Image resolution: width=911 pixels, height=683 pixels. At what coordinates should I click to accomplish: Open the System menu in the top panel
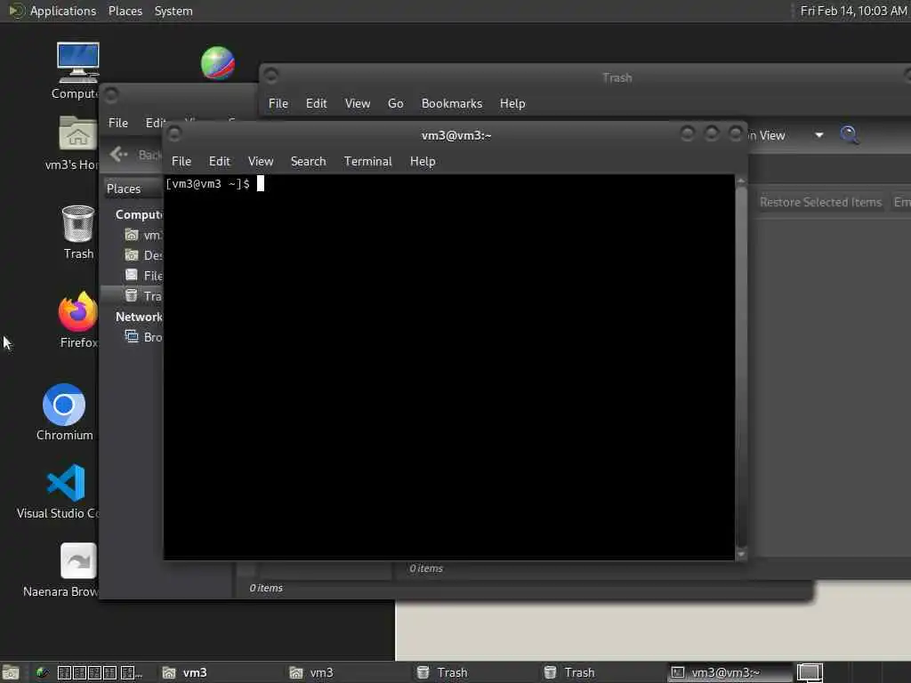pos(173,11)
